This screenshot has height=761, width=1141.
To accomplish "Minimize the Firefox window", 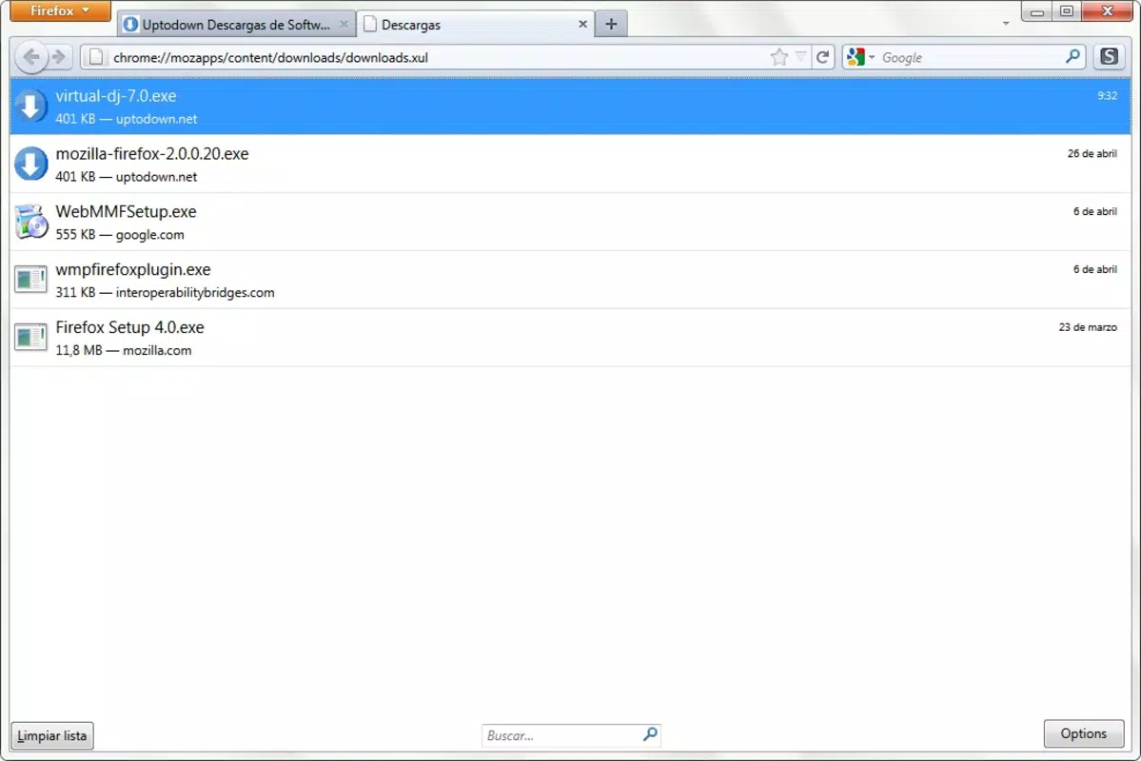I will pyautogui.click(x=1037, y=11).
